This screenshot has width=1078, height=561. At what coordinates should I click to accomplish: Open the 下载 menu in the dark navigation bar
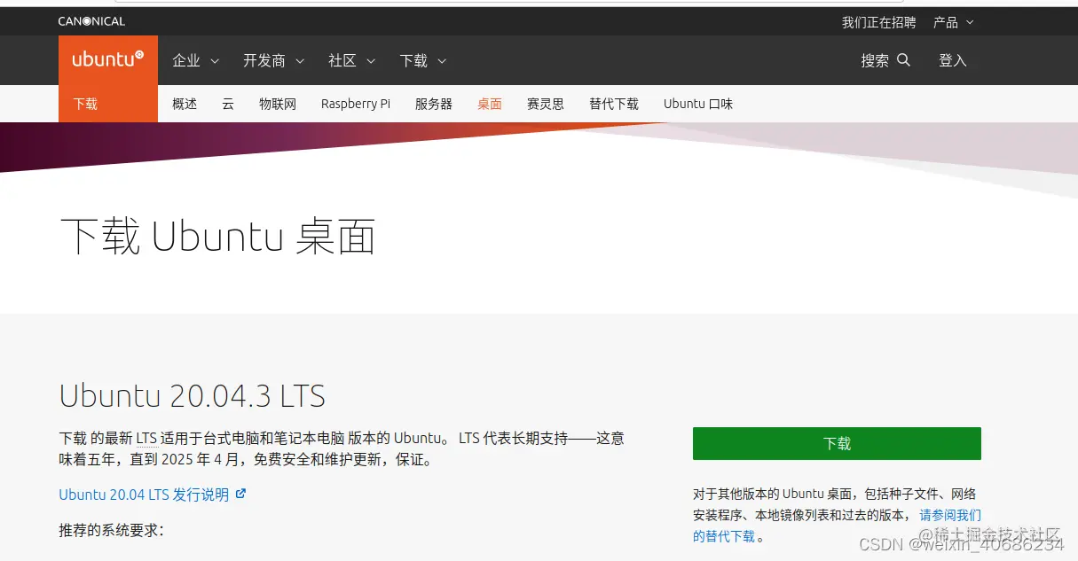click(x=423, y=60)
